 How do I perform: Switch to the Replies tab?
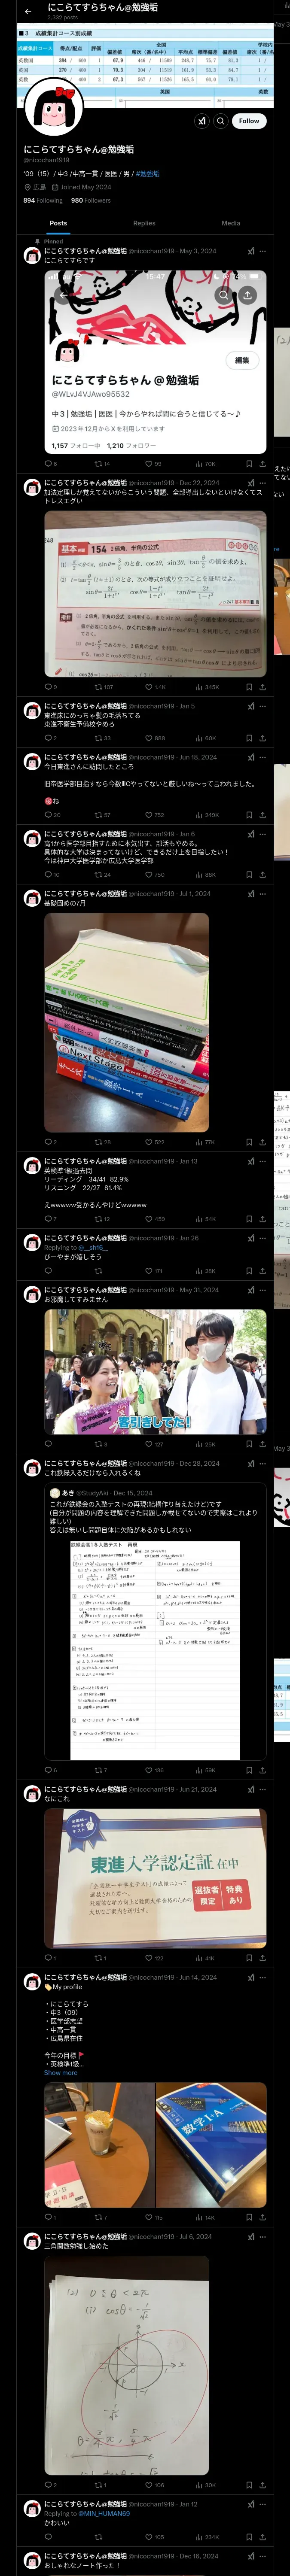tap(144, 223)
